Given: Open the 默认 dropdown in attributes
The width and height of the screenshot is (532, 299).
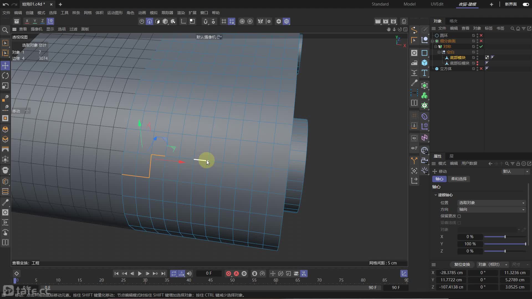Looking at the screenshot, I should pyautogui.click(x=516, y=171).
